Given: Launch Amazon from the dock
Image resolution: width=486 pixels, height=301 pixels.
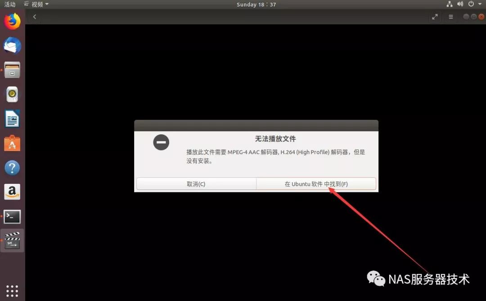Looking at the screenshot, I should click(x=12, y=192).
